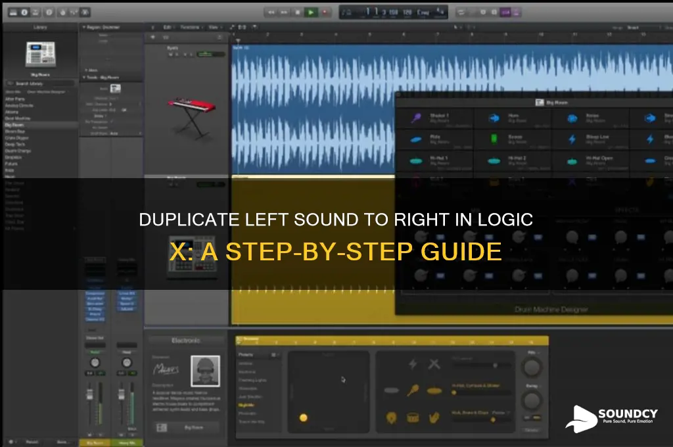This screenshot has height=447, width=673.
Task: Select the yellow highlighted preset in the Presets list
Action: [246, 405]
